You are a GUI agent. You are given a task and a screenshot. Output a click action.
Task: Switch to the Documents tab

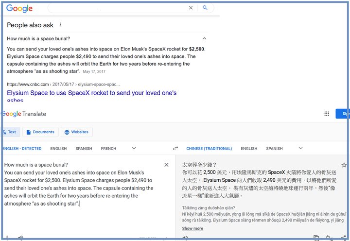point(40,132)
